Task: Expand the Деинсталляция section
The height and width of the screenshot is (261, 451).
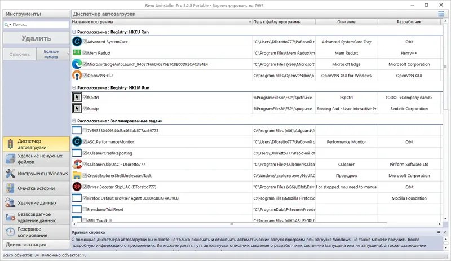Action: [x=36, y=244]
